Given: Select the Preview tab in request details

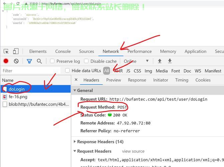Looking at the screenshot, I should [x=114, y=80].
